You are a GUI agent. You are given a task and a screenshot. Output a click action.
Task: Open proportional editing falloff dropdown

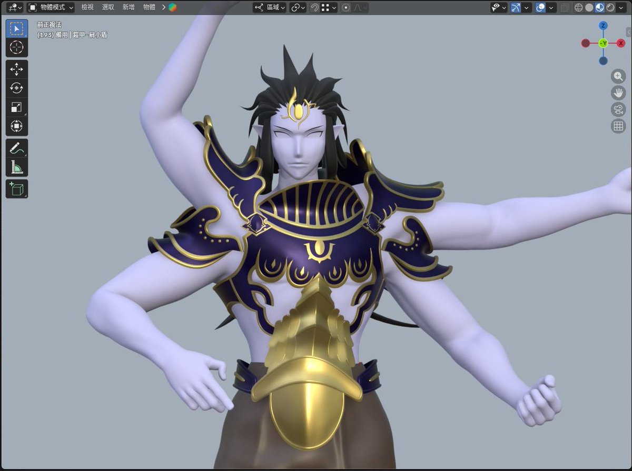point(360,7)
